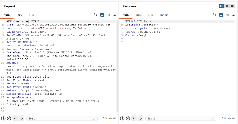Click Upgrade-Insecure-Requests header line
The width and height of the screenshot is (238, 124).
click(x=29, y=49)
